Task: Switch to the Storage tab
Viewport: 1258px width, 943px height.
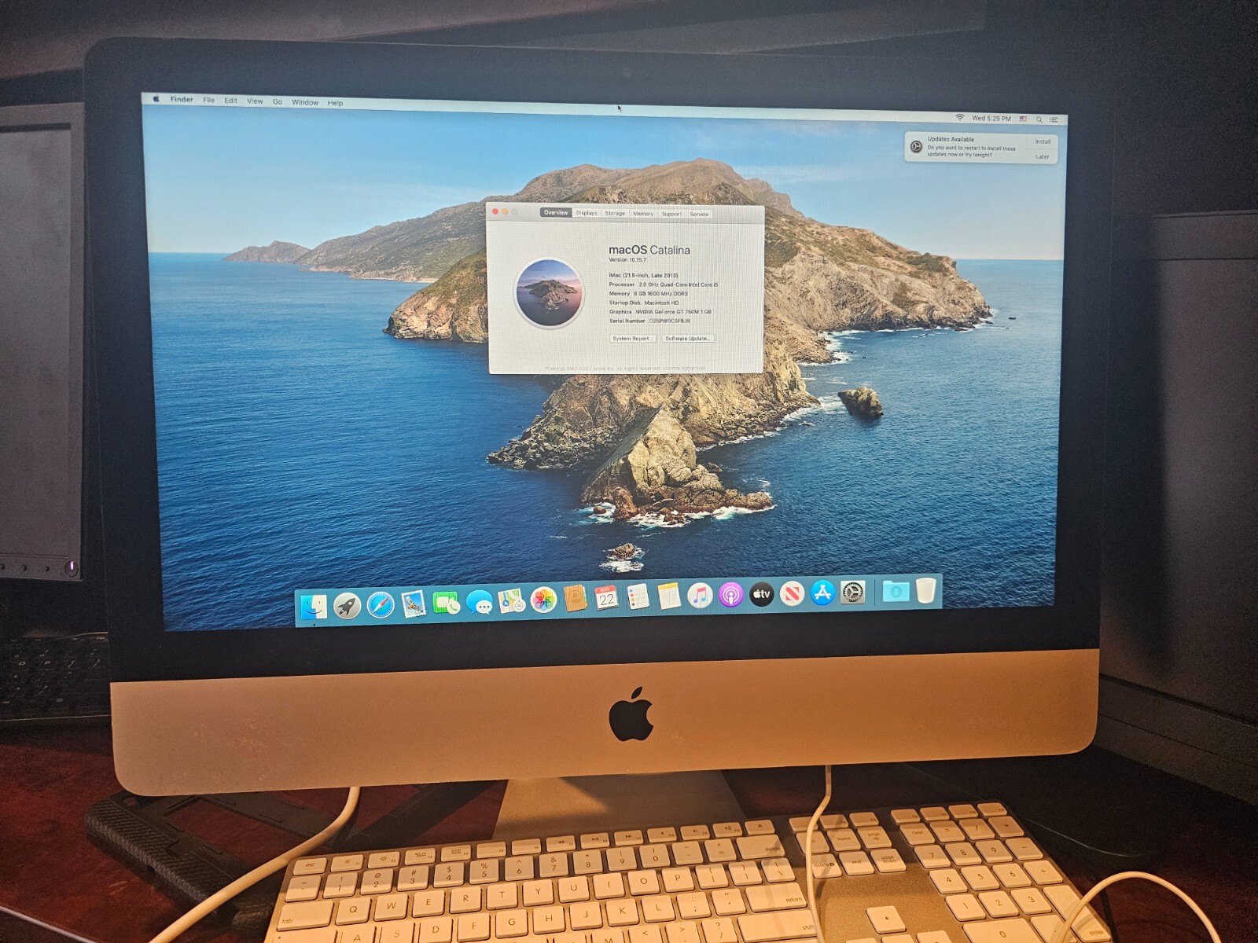Action: (615, 213)
